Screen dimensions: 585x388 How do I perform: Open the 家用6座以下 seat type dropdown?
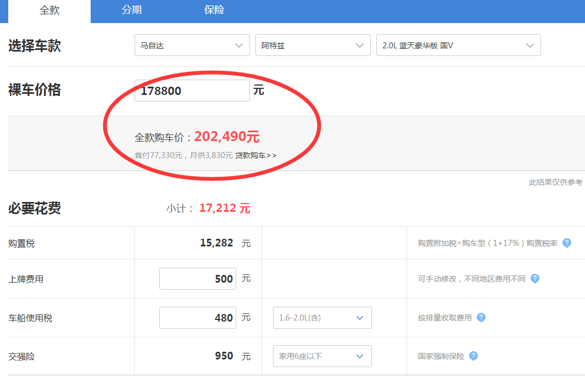[322, 356]
